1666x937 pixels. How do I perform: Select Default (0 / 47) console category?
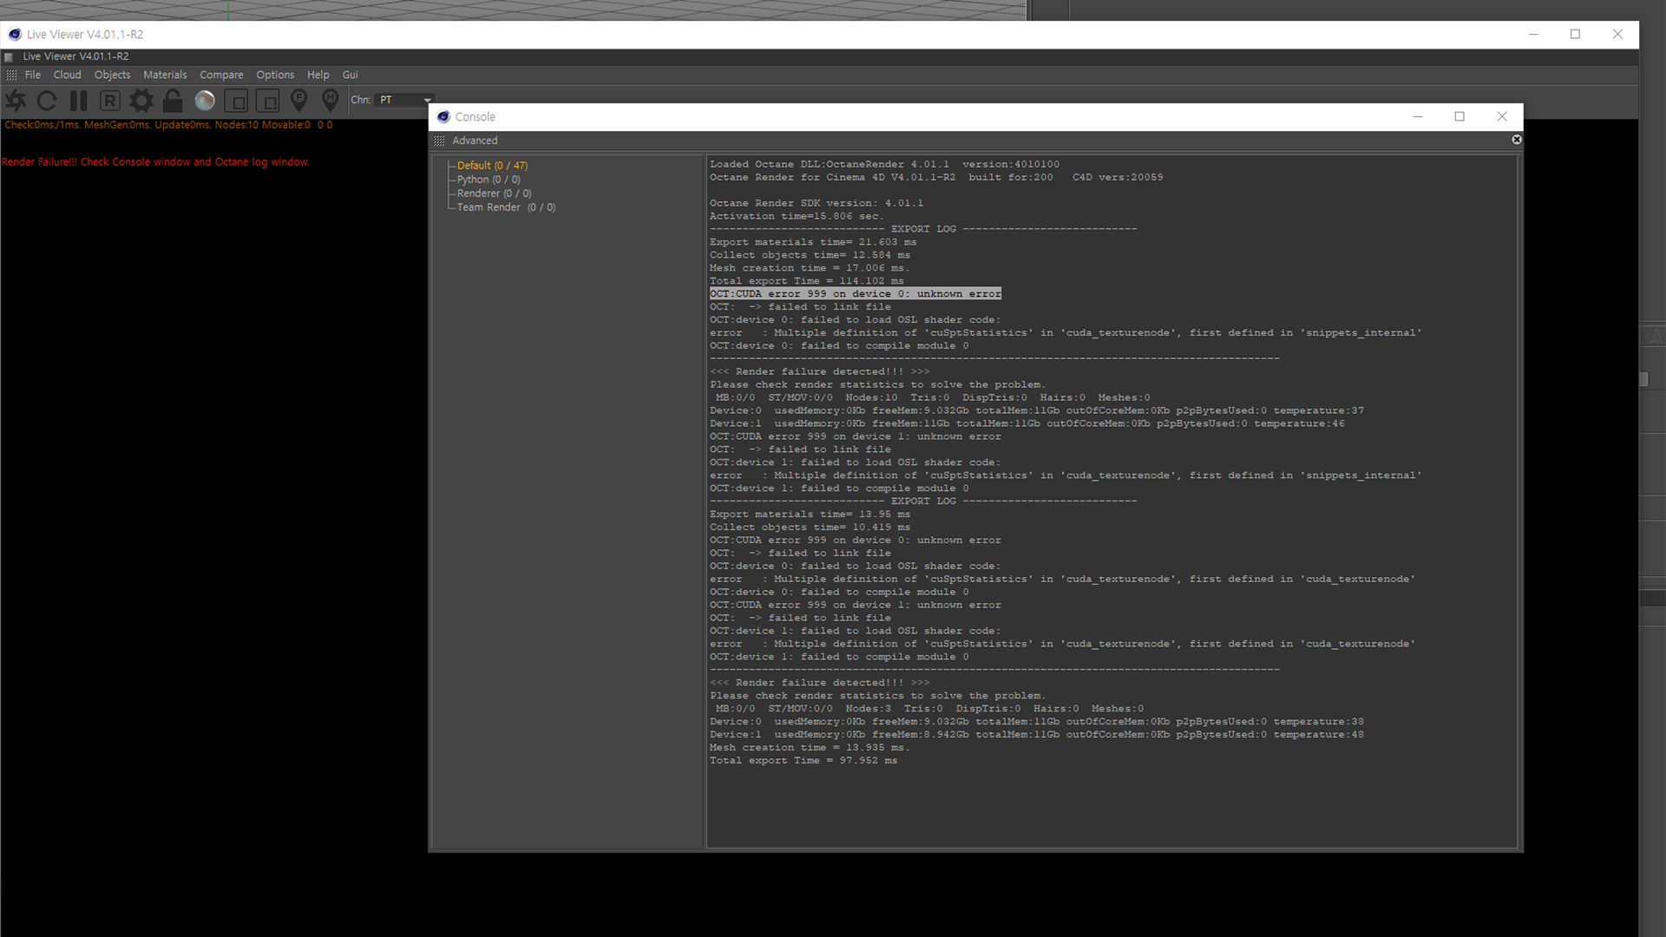coord(492,166)
